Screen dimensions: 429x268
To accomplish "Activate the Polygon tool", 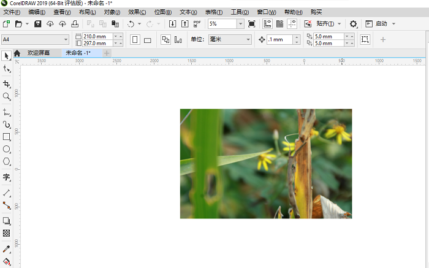I will (x=7, y=161).
